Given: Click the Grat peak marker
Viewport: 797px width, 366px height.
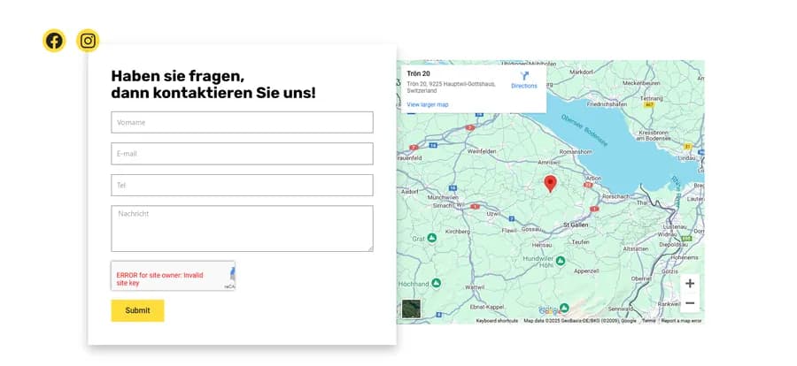Looking at the screenshot, I should 431,238.
